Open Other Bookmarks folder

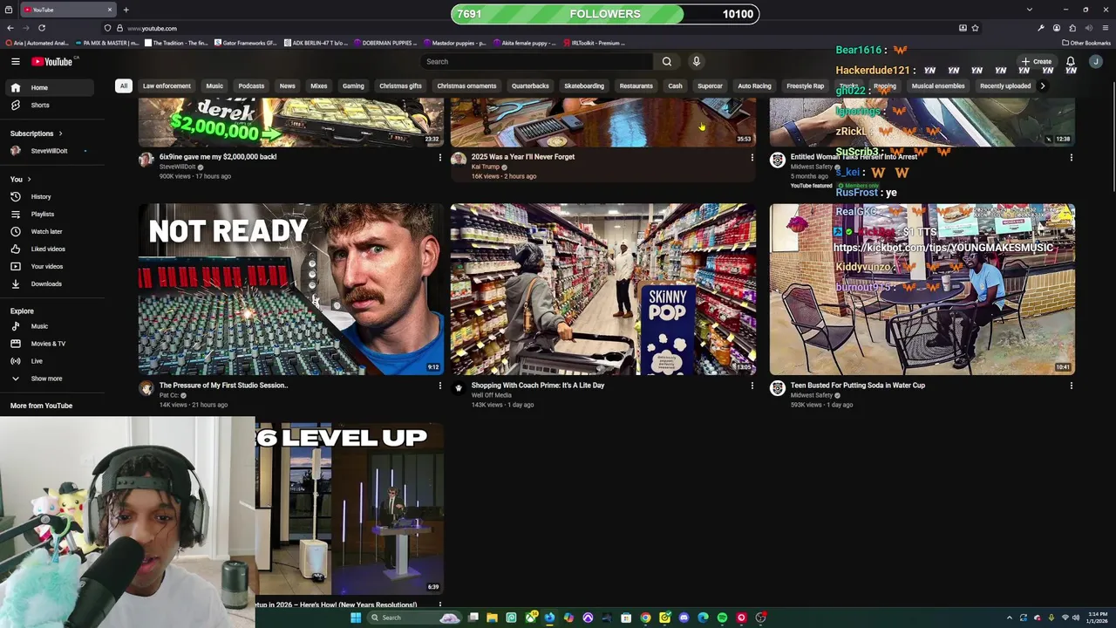pyautogui.click(x=1086, y=43)
